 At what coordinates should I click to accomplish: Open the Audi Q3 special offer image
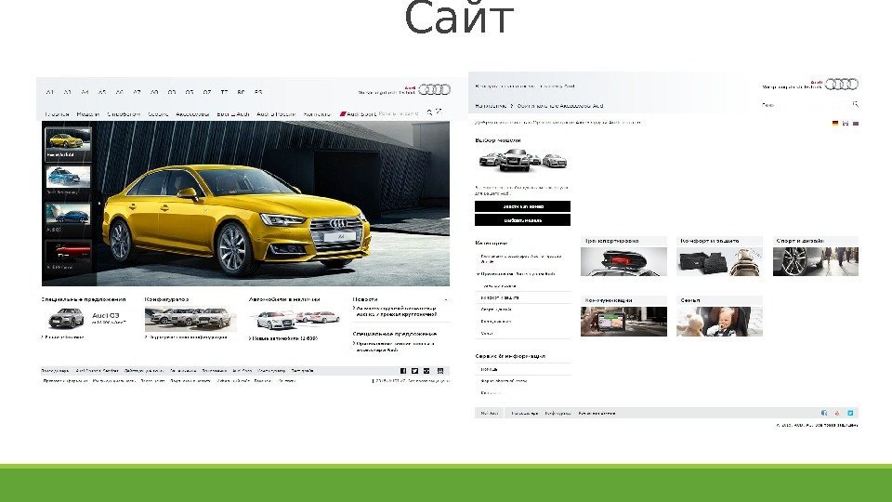pos(66,319)
